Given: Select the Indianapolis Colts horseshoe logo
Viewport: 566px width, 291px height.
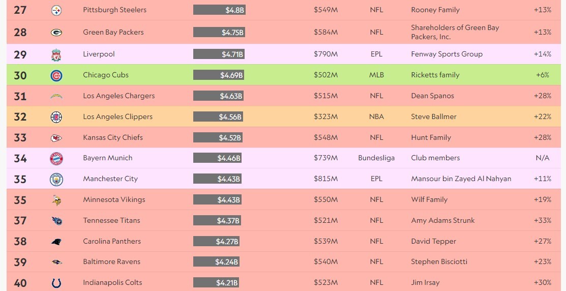Looking at the screenshot, I should [x=56, y=283].
